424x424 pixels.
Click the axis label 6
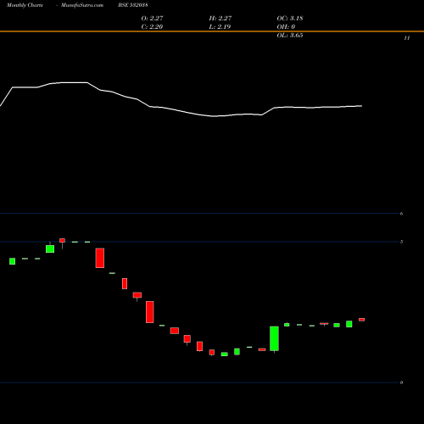point(401,214)
